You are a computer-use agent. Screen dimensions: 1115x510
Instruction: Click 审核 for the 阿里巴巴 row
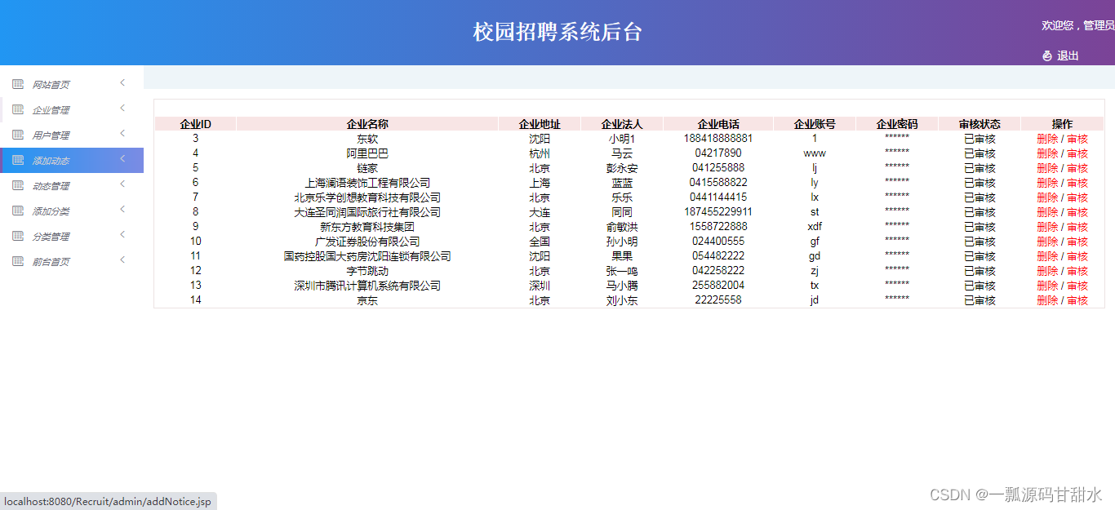(1077, 153)
